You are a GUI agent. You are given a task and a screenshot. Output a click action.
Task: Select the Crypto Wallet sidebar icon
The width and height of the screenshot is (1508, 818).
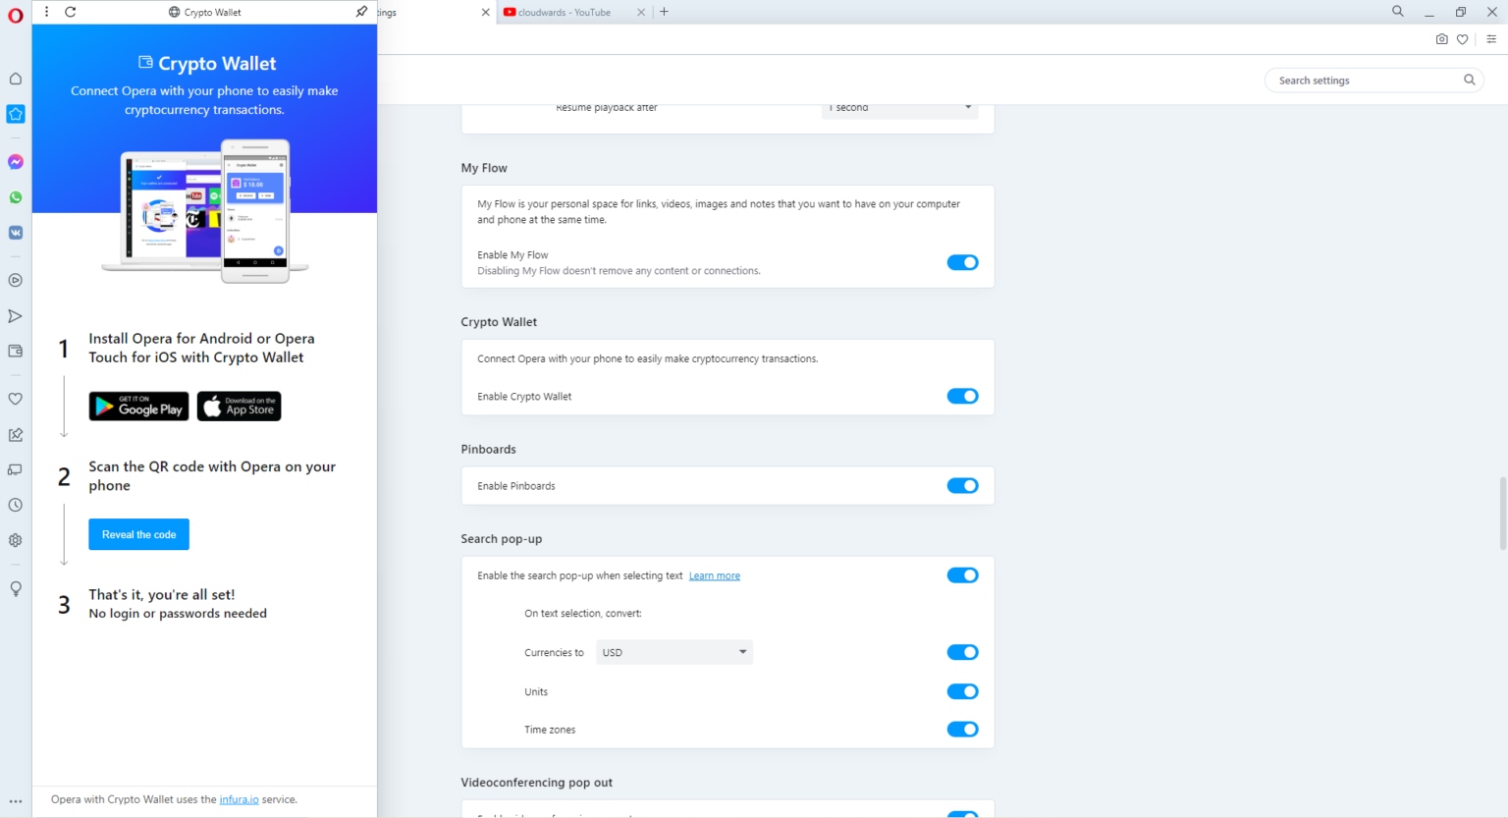pyautogui.click(x=15, y=114)
